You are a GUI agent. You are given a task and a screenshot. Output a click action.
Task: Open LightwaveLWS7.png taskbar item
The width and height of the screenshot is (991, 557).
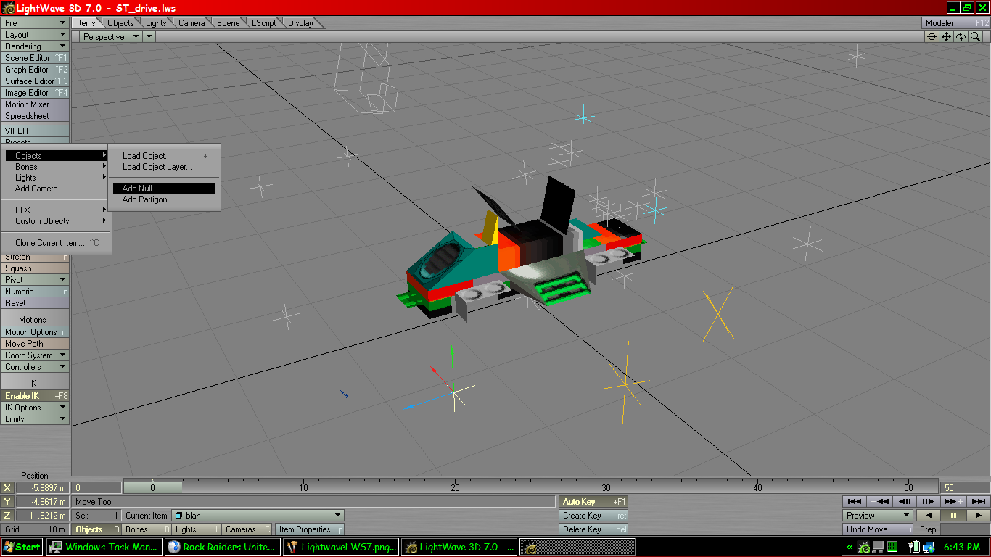click(341, 547)
